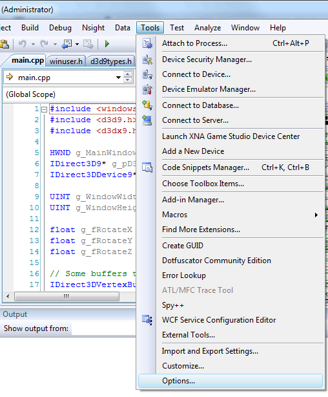Click the Device Emulator Manager icon
The image size is (328, 397).
[147, 90]
